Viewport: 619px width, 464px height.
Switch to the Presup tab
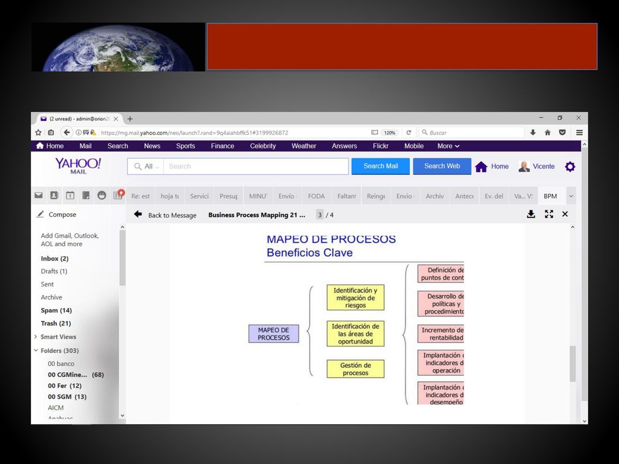point(228,196)
